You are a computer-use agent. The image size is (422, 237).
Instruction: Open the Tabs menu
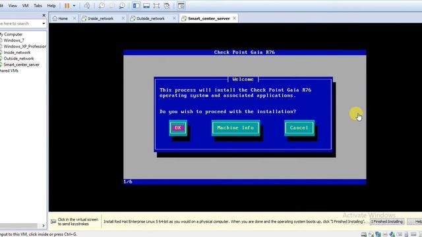[38, 5]
